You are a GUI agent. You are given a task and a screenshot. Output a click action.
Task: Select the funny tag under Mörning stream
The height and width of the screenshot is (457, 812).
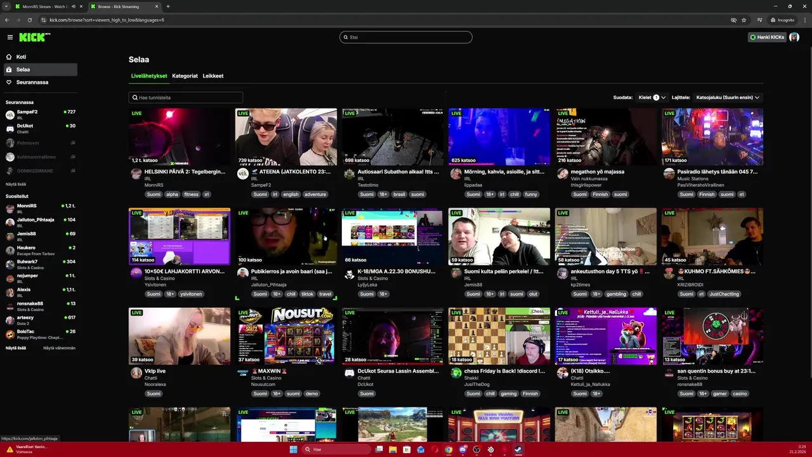(x=531, y=194)
